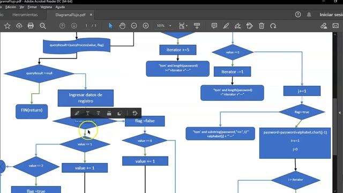Enable the scrolling read mode icon

click(197, 26)
